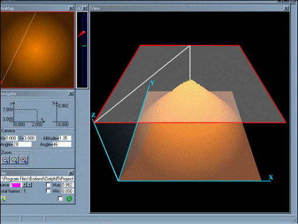The width and height of the screenshot is (298, 224).
Task: Click the camera Y field showing 3.000
Action: (30, 138)
